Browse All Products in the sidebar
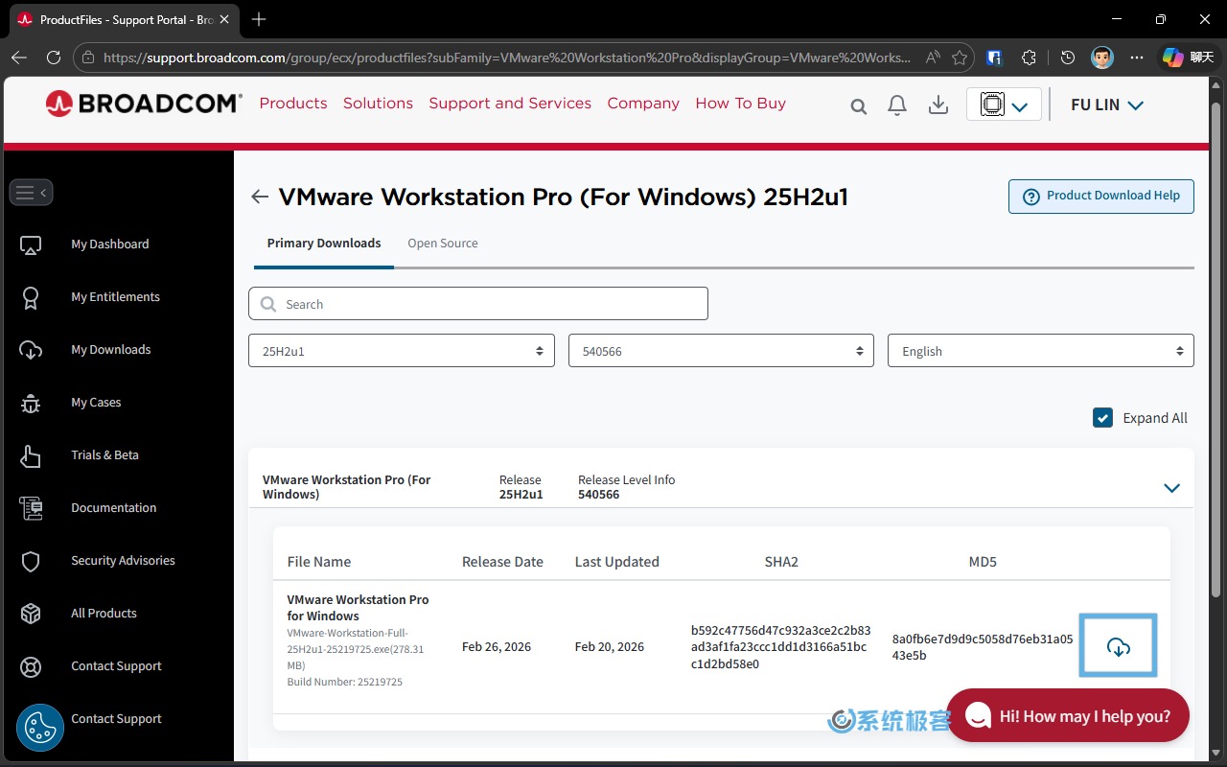1227x767 pixels. (104, 613)
